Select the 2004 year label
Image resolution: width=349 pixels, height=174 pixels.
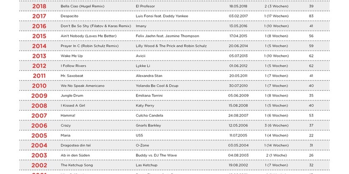click(x=39, y=146)
